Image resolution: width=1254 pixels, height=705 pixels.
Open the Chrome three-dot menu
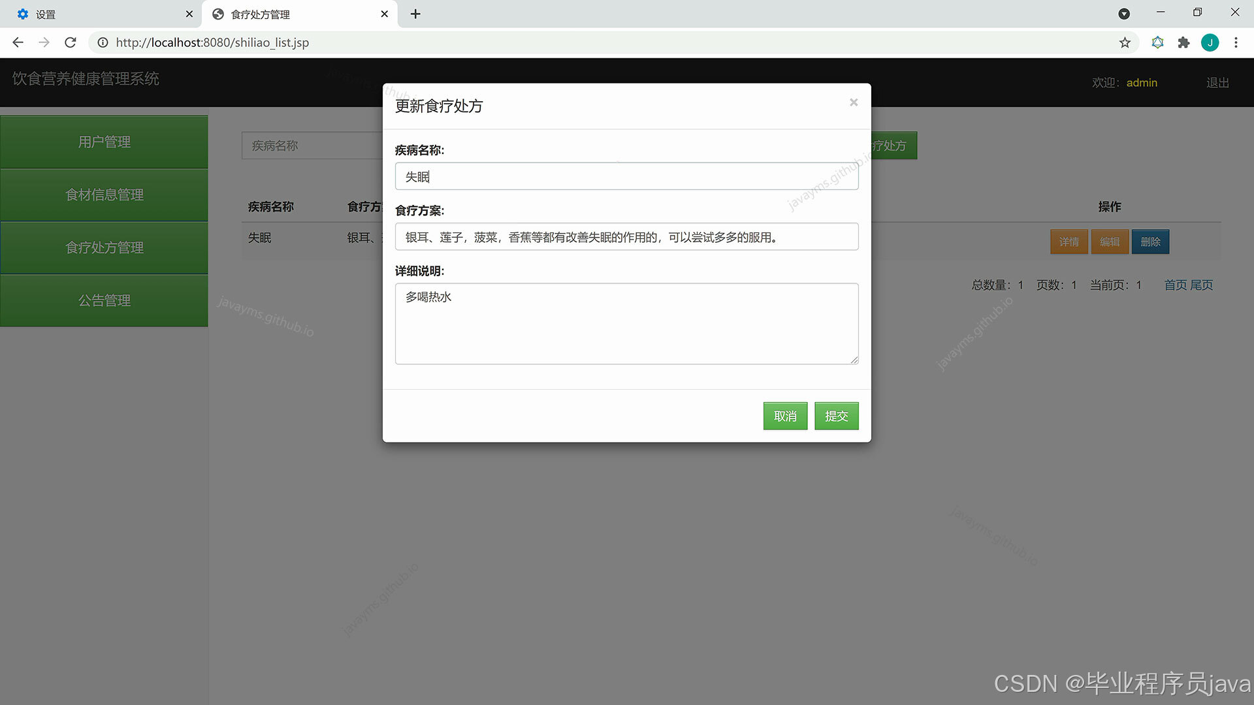tap(1236, 42)
